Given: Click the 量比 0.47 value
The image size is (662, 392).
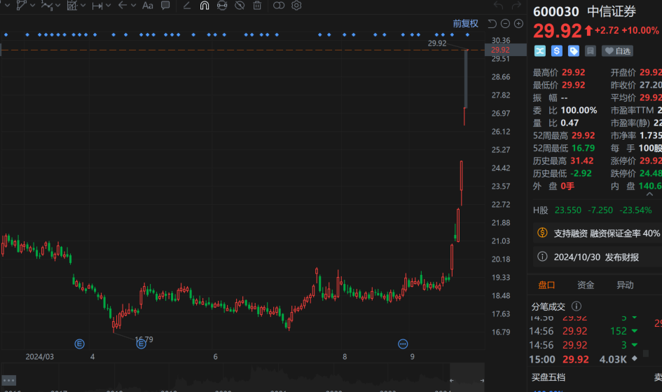Looking at the screenshot, I should pos(570,123).
